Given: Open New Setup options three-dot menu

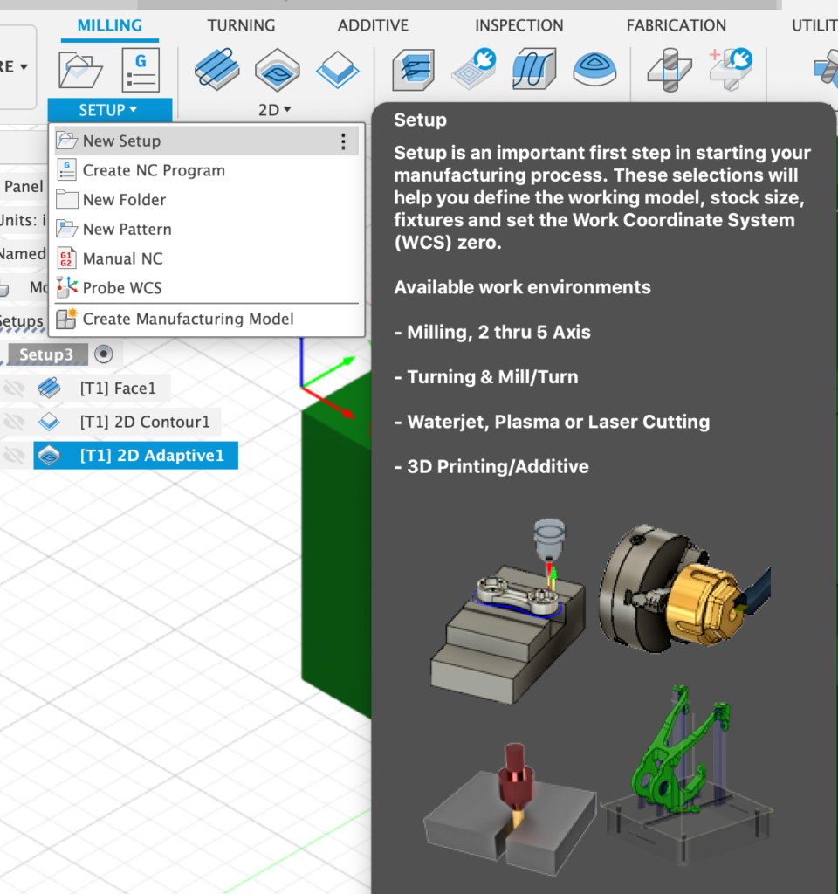Looking at the screenshot, I should click(x=343, y=141).
